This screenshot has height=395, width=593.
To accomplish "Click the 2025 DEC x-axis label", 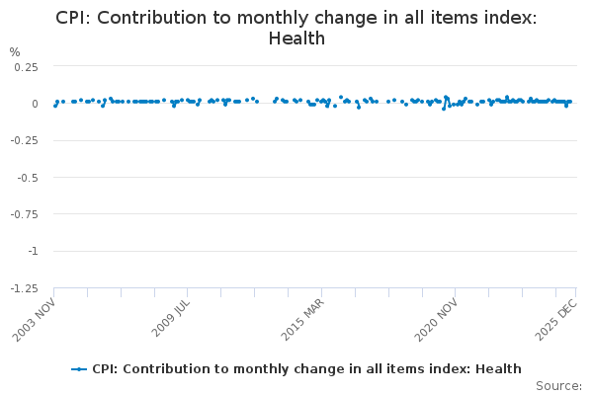I will 554,320.
